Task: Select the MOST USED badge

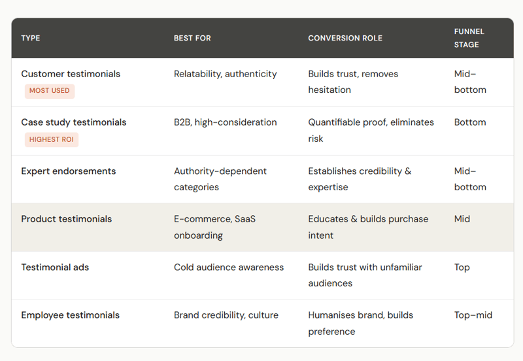Action: pyautogui.click(x=50, y=91)
